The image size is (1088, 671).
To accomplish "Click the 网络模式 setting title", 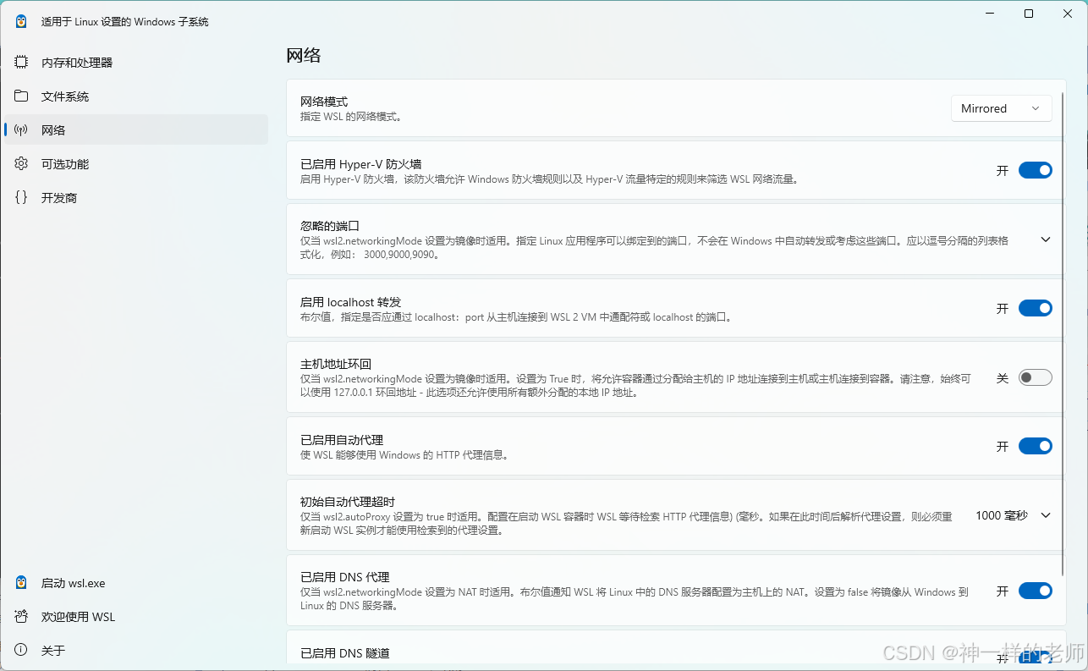I will click(324, 102).
